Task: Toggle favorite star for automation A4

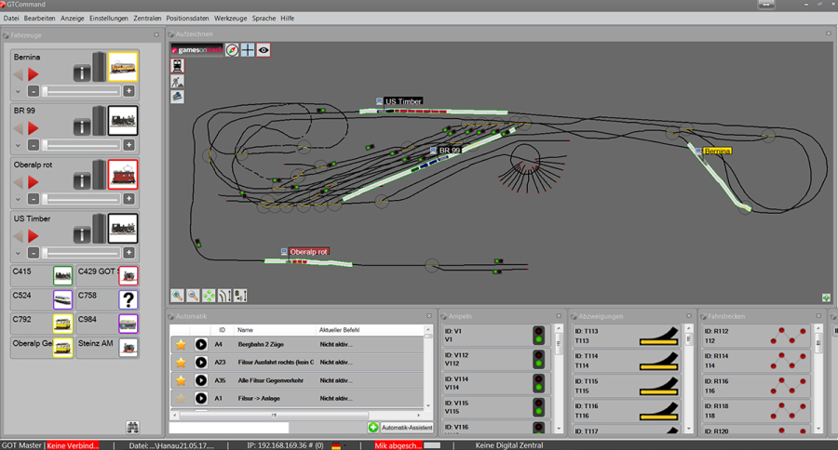Action: click(182, 344)
